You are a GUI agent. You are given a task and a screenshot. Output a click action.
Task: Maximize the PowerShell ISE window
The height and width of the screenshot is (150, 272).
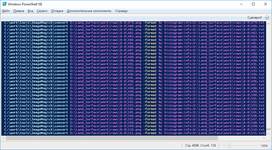tap(253, 4)
